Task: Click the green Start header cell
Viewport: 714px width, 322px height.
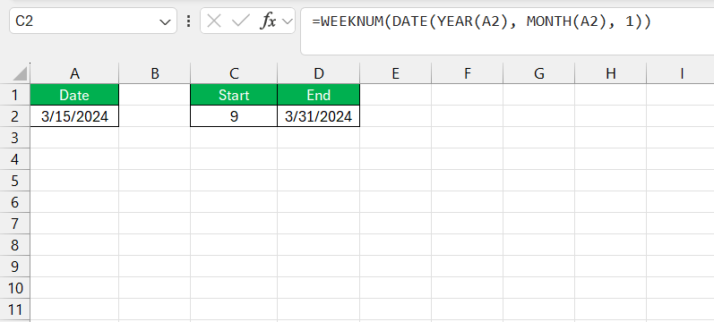Action: tap(234, 95)
